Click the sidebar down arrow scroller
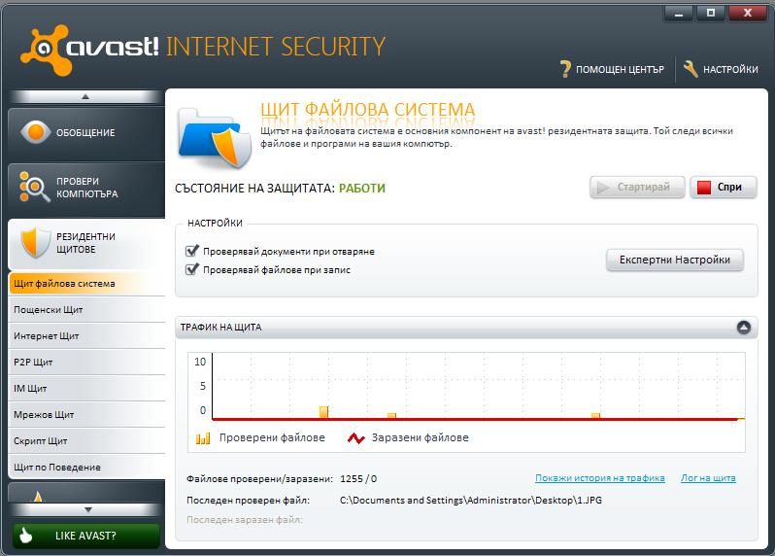This screenshot has height=556, width=775. (x=87, y=509)
